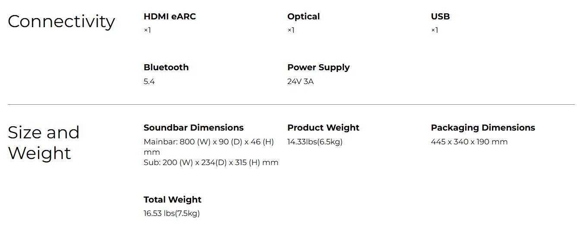Click the Power Supply label
The height and width of the screenshot is (231, 583).
point(318,67)
